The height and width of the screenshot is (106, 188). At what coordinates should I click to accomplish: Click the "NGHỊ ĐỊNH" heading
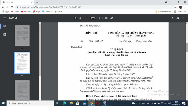coord(116,49)
